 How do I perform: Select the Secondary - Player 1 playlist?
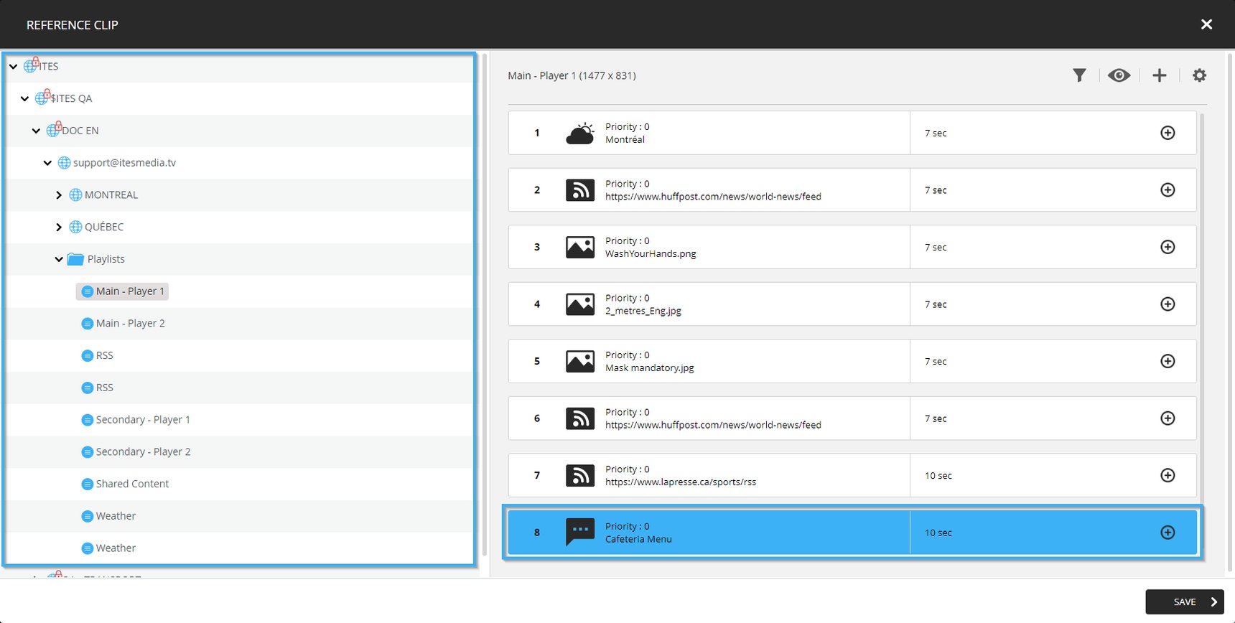[x=136, y=420]
